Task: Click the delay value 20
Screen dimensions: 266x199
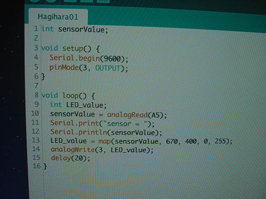Action: tap(79, 158)
